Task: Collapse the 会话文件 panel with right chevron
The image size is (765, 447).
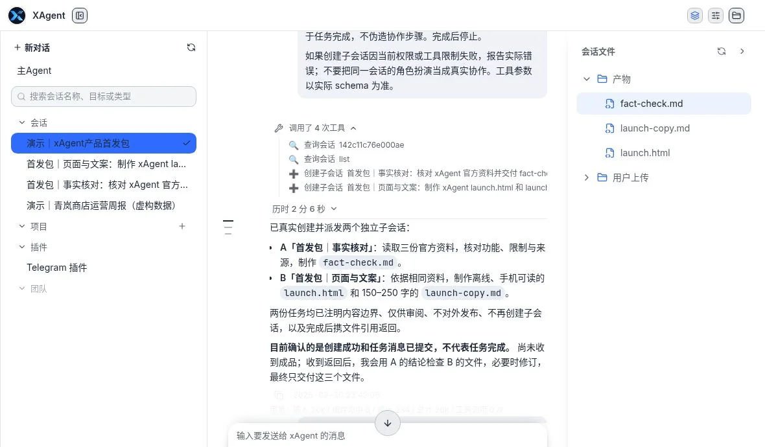Action: tap(742, 51)
